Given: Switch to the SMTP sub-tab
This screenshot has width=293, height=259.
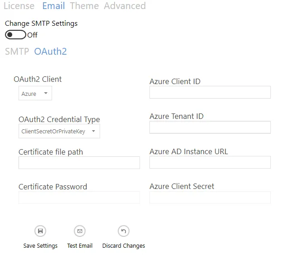Looking at the screenshot, I should point(17,52).
